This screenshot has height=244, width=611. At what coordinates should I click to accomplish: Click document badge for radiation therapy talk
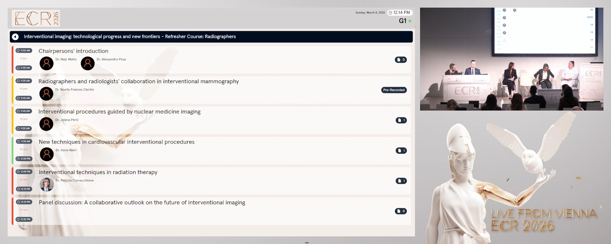click(401, 181)
